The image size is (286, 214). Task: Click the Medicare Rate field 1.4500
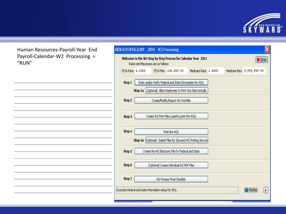pos(216,71)
